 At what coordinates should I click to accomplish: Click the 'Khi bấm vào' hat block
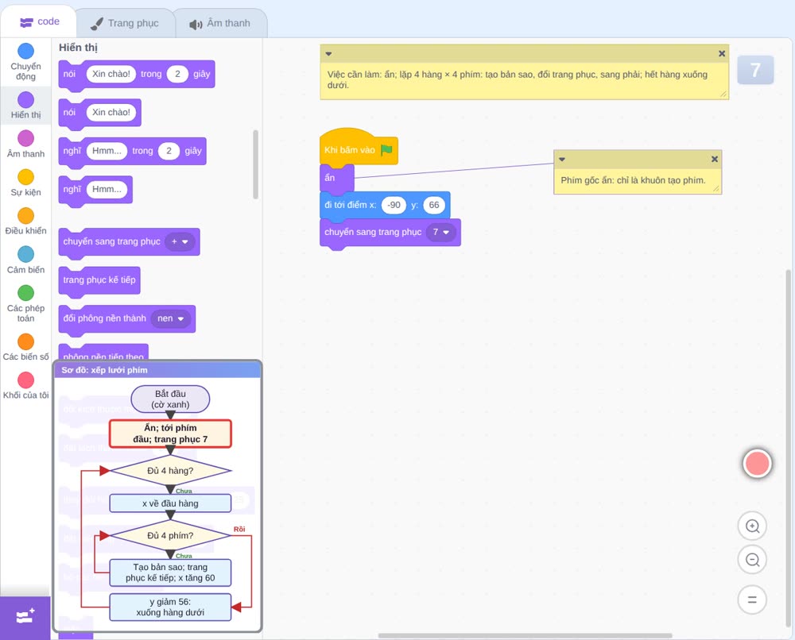(x=359, y=147)
